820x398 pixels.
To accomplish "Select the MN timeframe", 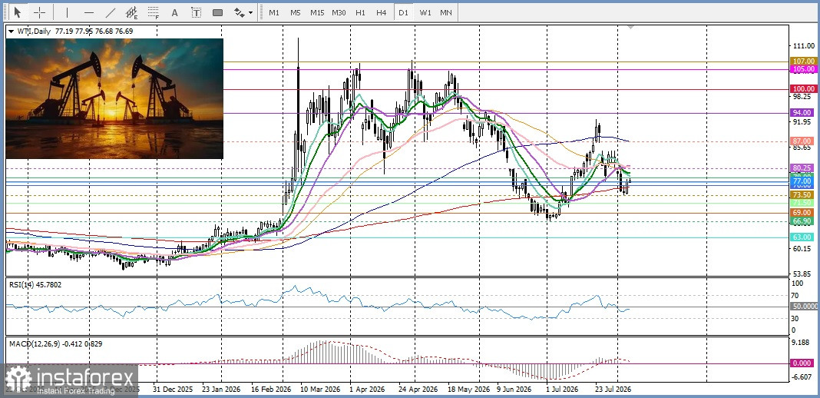I will pyautogui.click(x=446, y=12).
